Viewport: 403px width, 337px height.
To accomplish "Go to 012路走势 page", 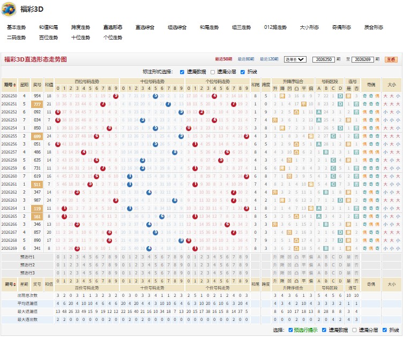I will pos(275,27).
